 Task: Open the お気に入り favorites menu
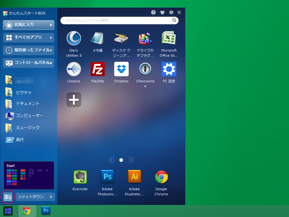point(29,25)
